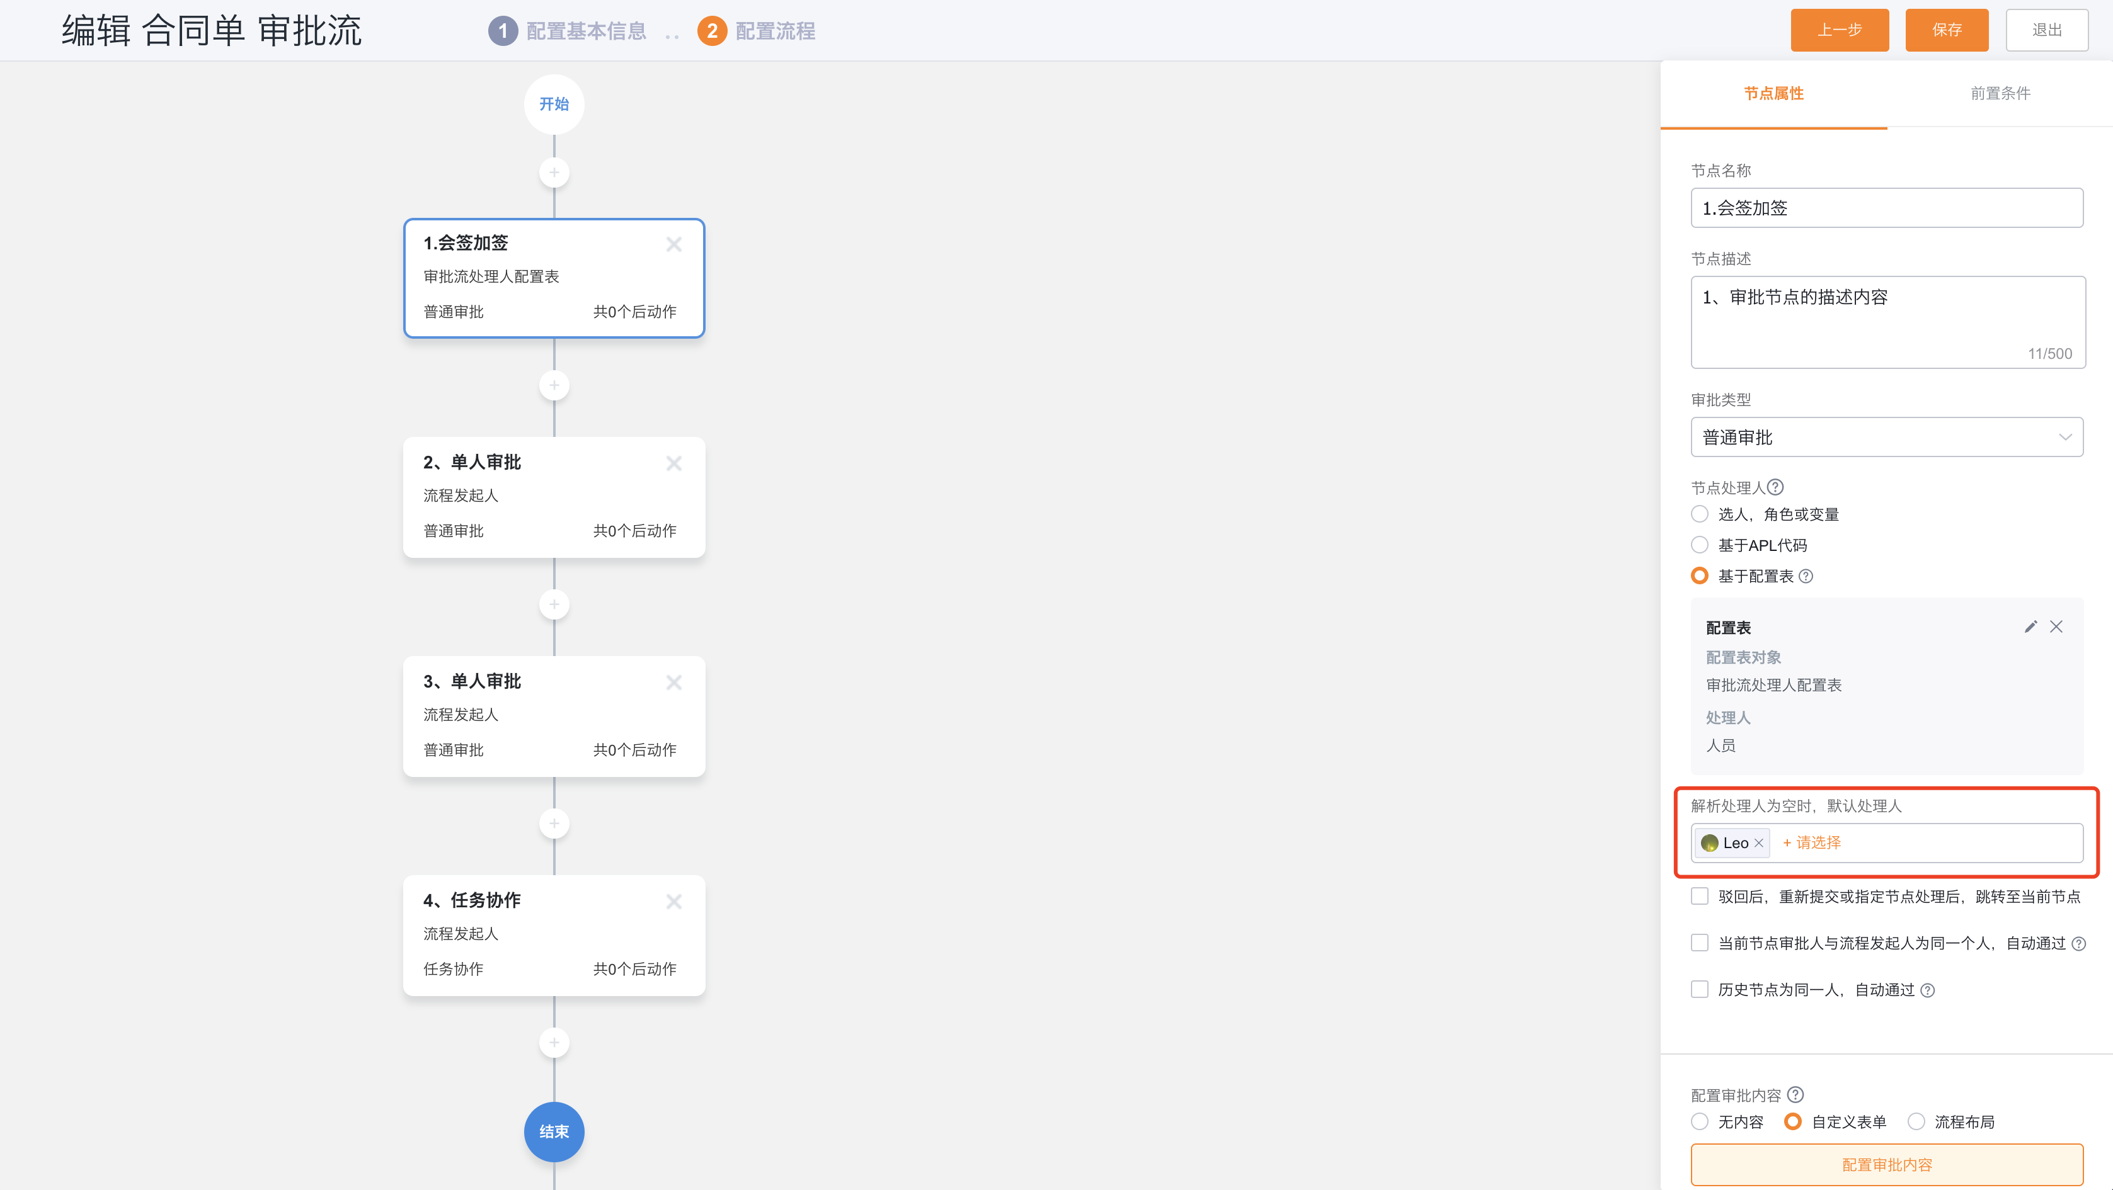Screen dimensions: 2113x1190
Task: Select the 3、单人审批 node card
Action: coord(554,715)
